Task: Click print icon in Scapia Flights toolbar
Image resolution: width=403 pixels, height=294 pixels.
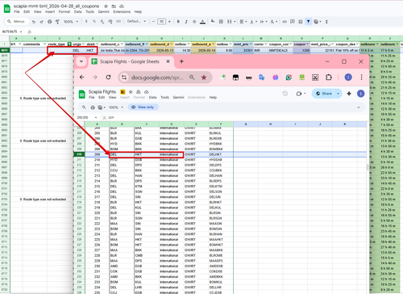Action: [93, 107]
